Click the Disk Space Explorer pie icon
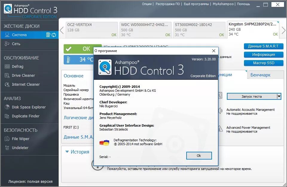287x187 pixels. point(7,107)
